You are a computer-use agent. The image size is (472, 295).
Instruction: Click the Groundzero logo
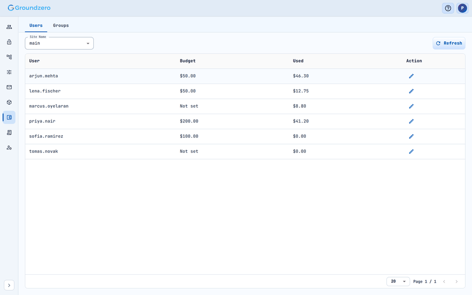[x=29, y=8]
